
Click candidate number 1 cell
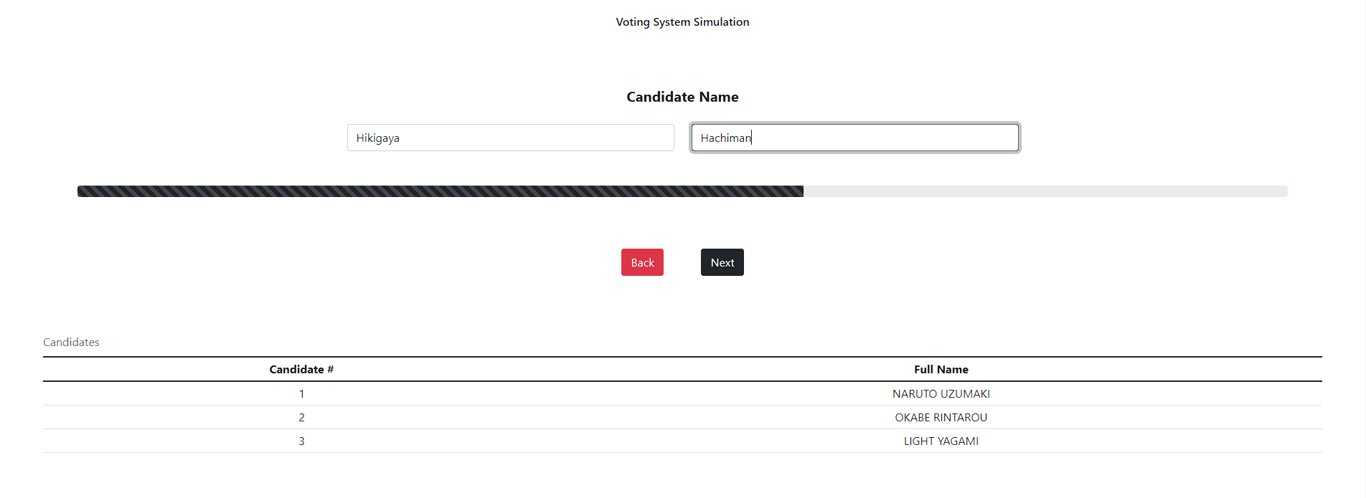coord(301,394)
